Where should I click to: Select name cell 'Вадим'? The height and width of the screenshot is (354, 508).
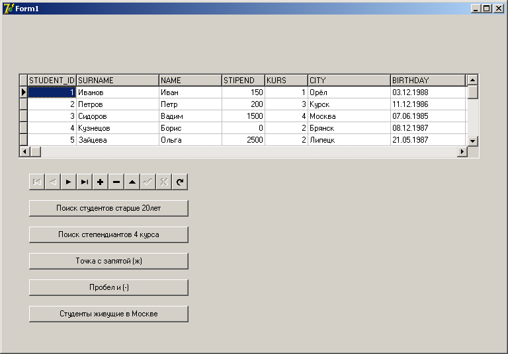point(190,116)
